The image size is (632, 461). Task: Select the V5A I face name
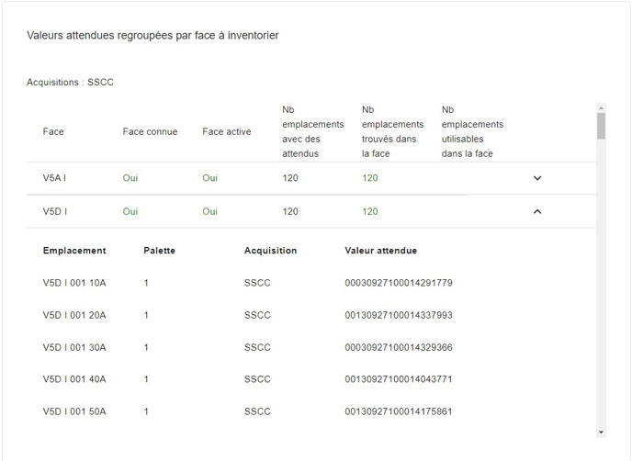click(54, 178)
